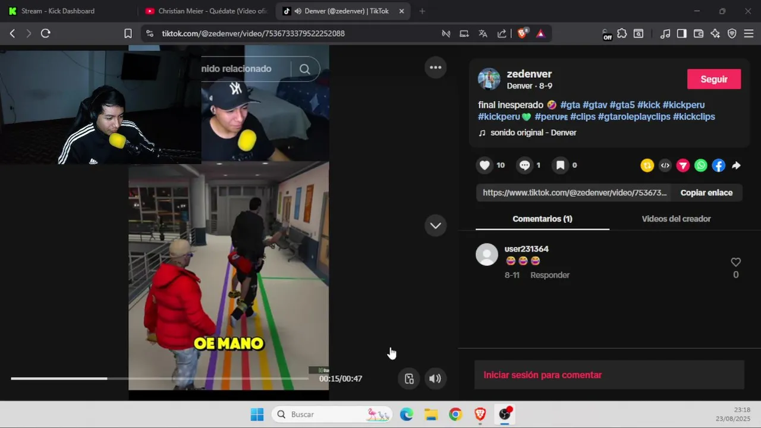Click the taskbar Buscar search box
The image size is (761, 428).
(x=332, y=414)
